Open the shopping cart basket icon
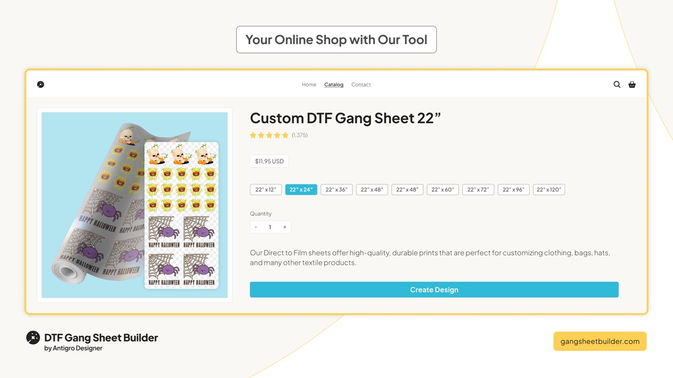673x378 pixels. pos(632,85)
